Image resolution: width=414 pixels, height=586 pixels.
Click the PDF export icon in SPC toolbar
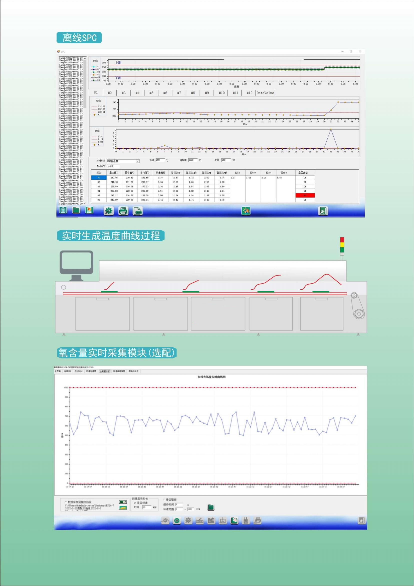(x=138, y=211)
